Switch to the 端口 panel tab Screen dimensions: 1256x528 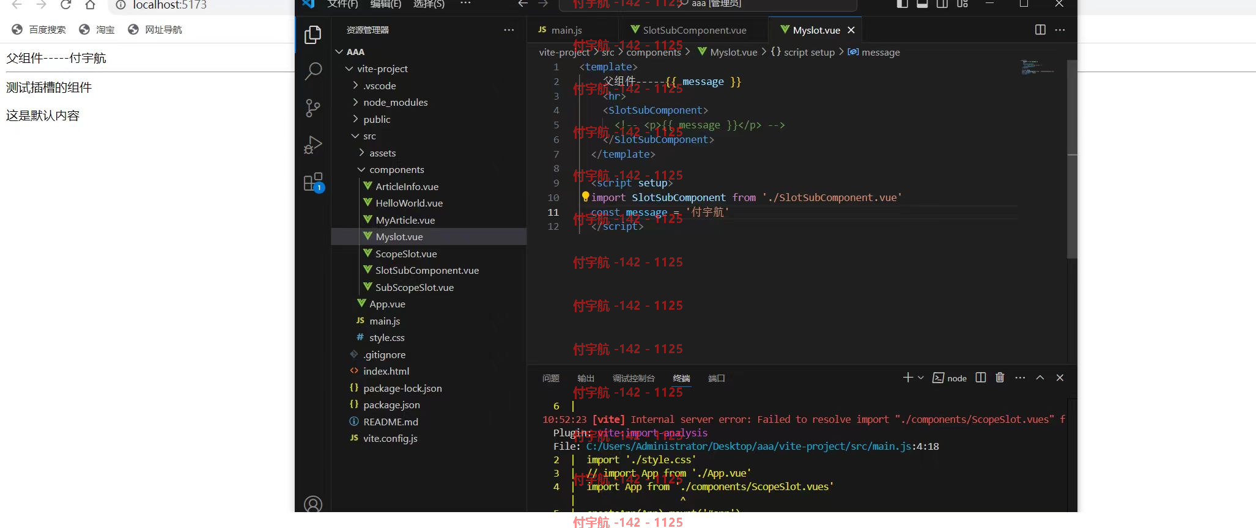pyautogui.click(x=716, y=378)
